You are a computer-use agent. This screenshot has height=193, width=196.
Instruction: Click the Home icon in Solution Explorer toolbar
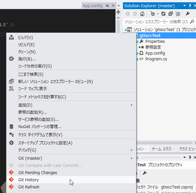pos(142,14)
